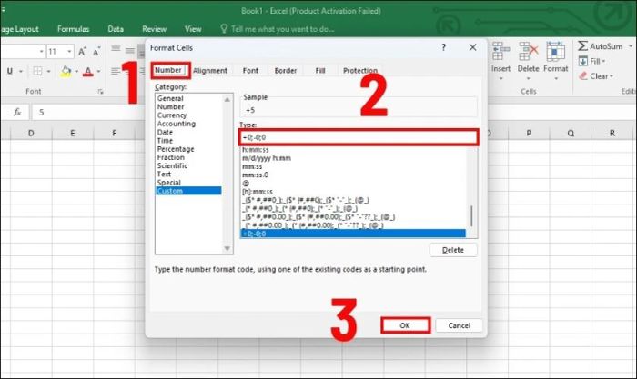Screen dimensions: 637x379
Task: Click column header P
Action: point(529,133)
